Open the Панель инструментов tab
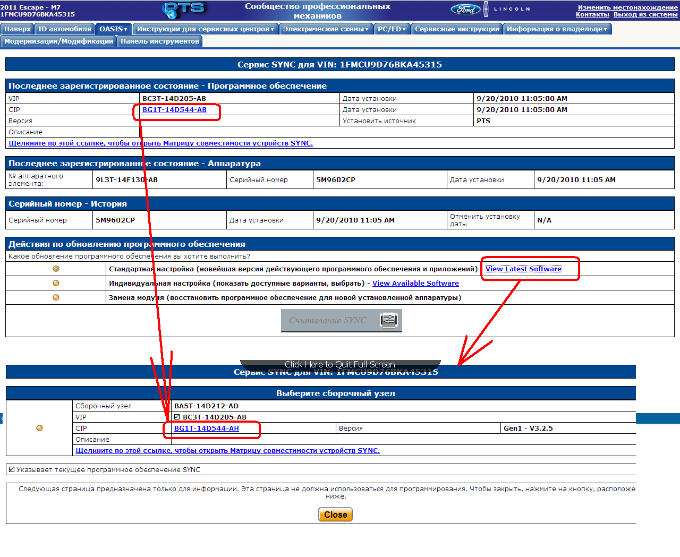 click(x=160, y=41)
